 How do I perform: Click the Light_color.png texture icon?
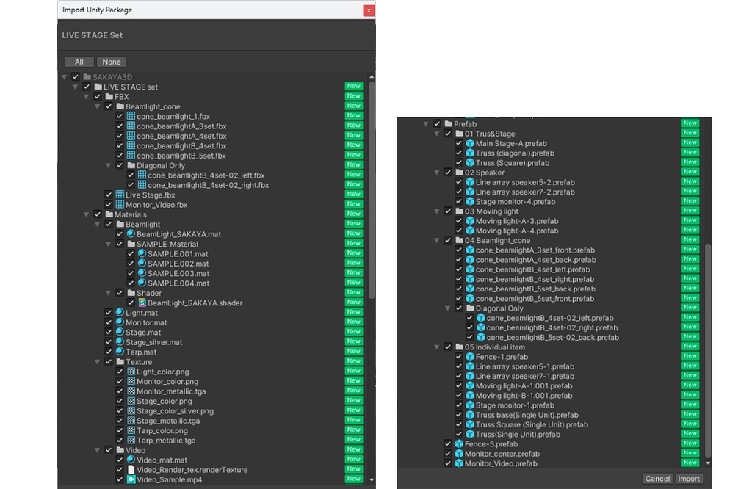pyautogui.click(x=131, y=372)
